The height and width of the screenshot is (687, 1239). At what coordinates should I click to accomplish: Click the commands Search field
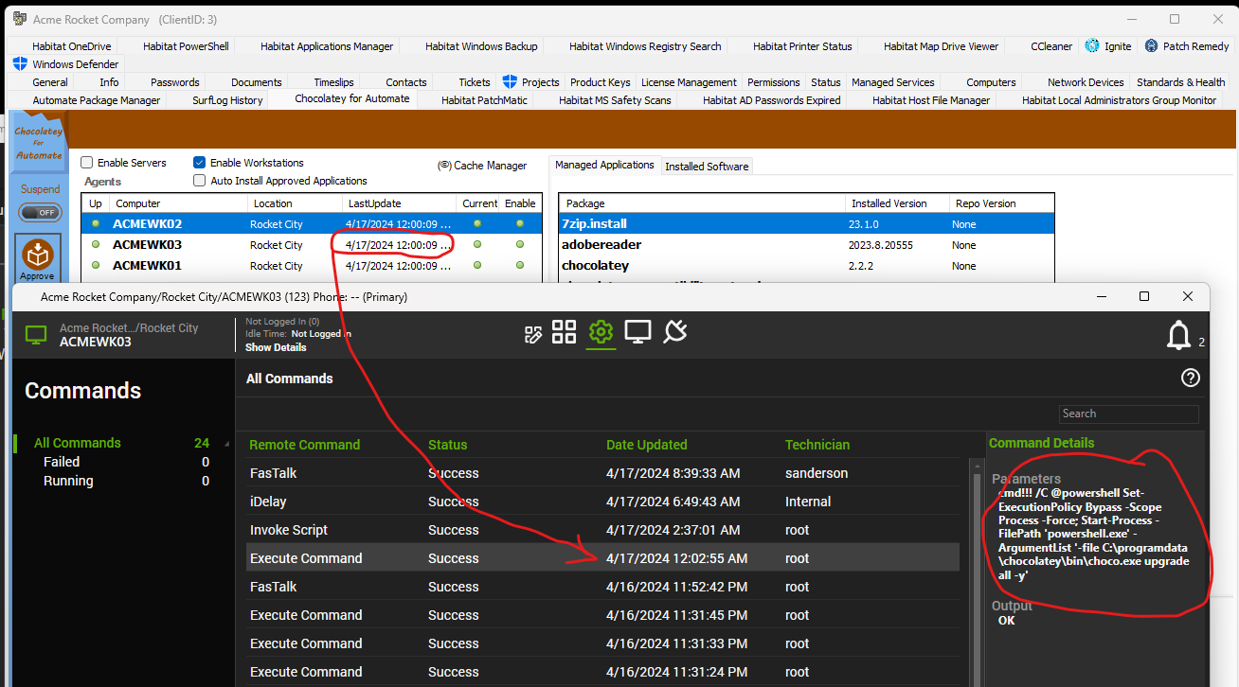pyautogui.click(x=1128, y=414)
